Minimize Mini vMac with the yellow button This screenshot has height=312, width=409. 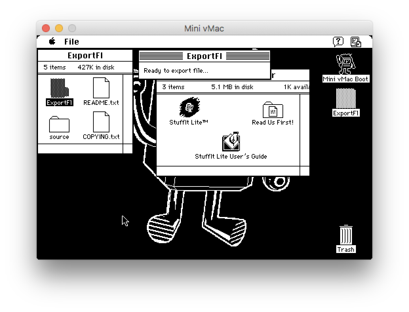59,29
